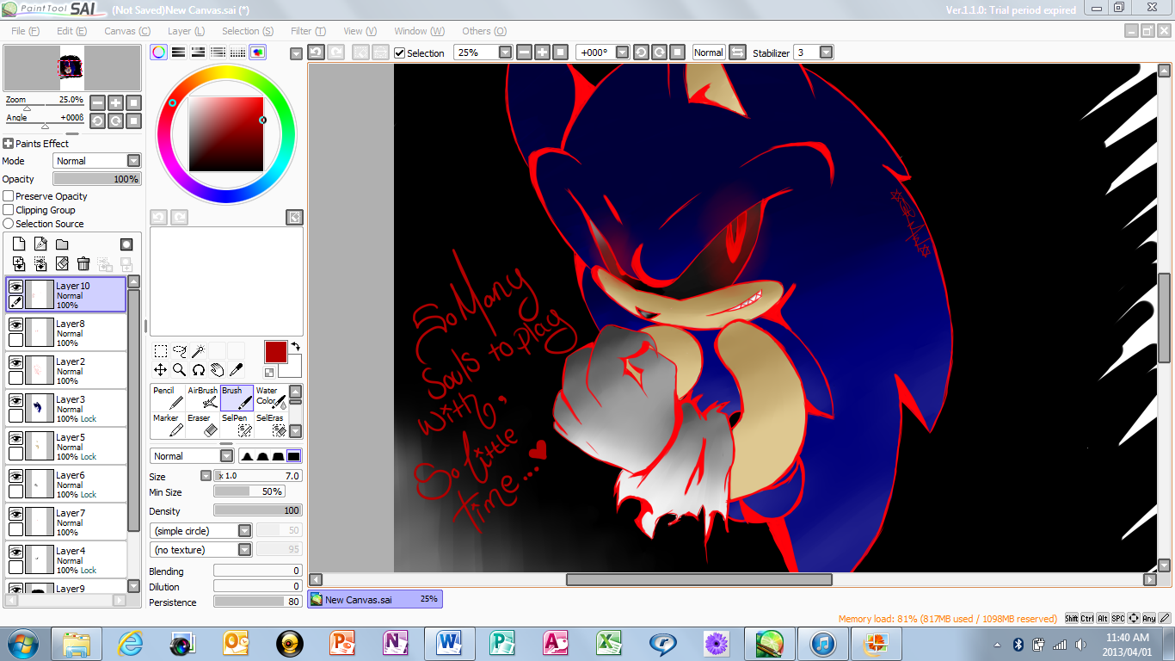Swap foreground and background colors

click(295, 346)
